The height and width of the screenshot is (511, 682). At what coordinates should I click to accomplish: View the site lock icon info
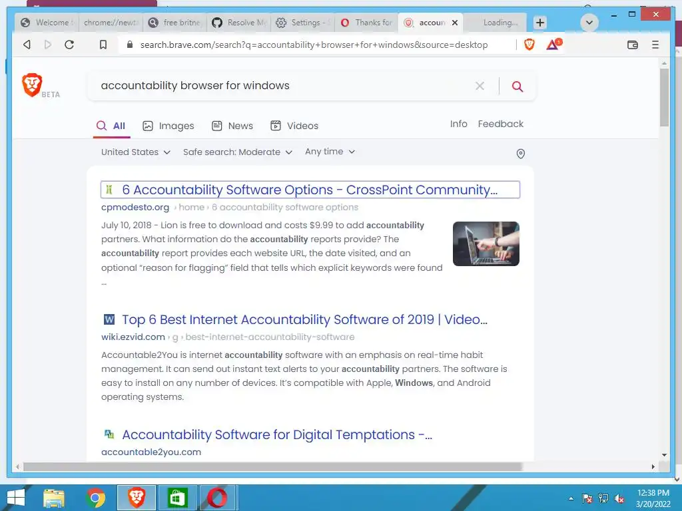coord(130,45)
